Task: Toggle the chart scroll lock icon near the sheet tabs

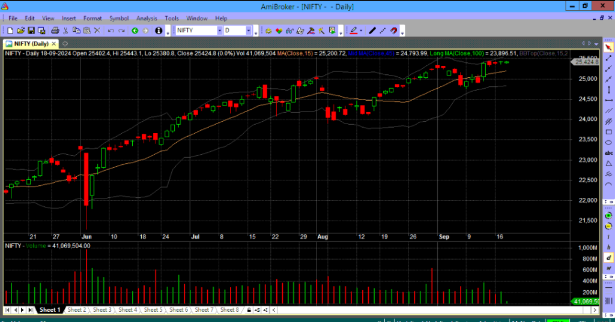Action: click(x=249, y=310)
